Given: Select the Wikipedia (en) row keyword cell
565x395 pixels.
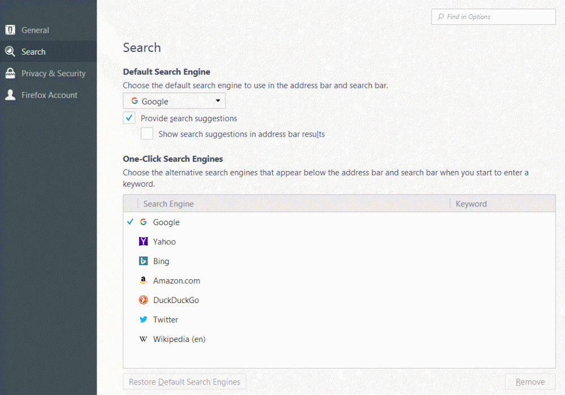Looking at the screenshot, I should pos(502,339).
